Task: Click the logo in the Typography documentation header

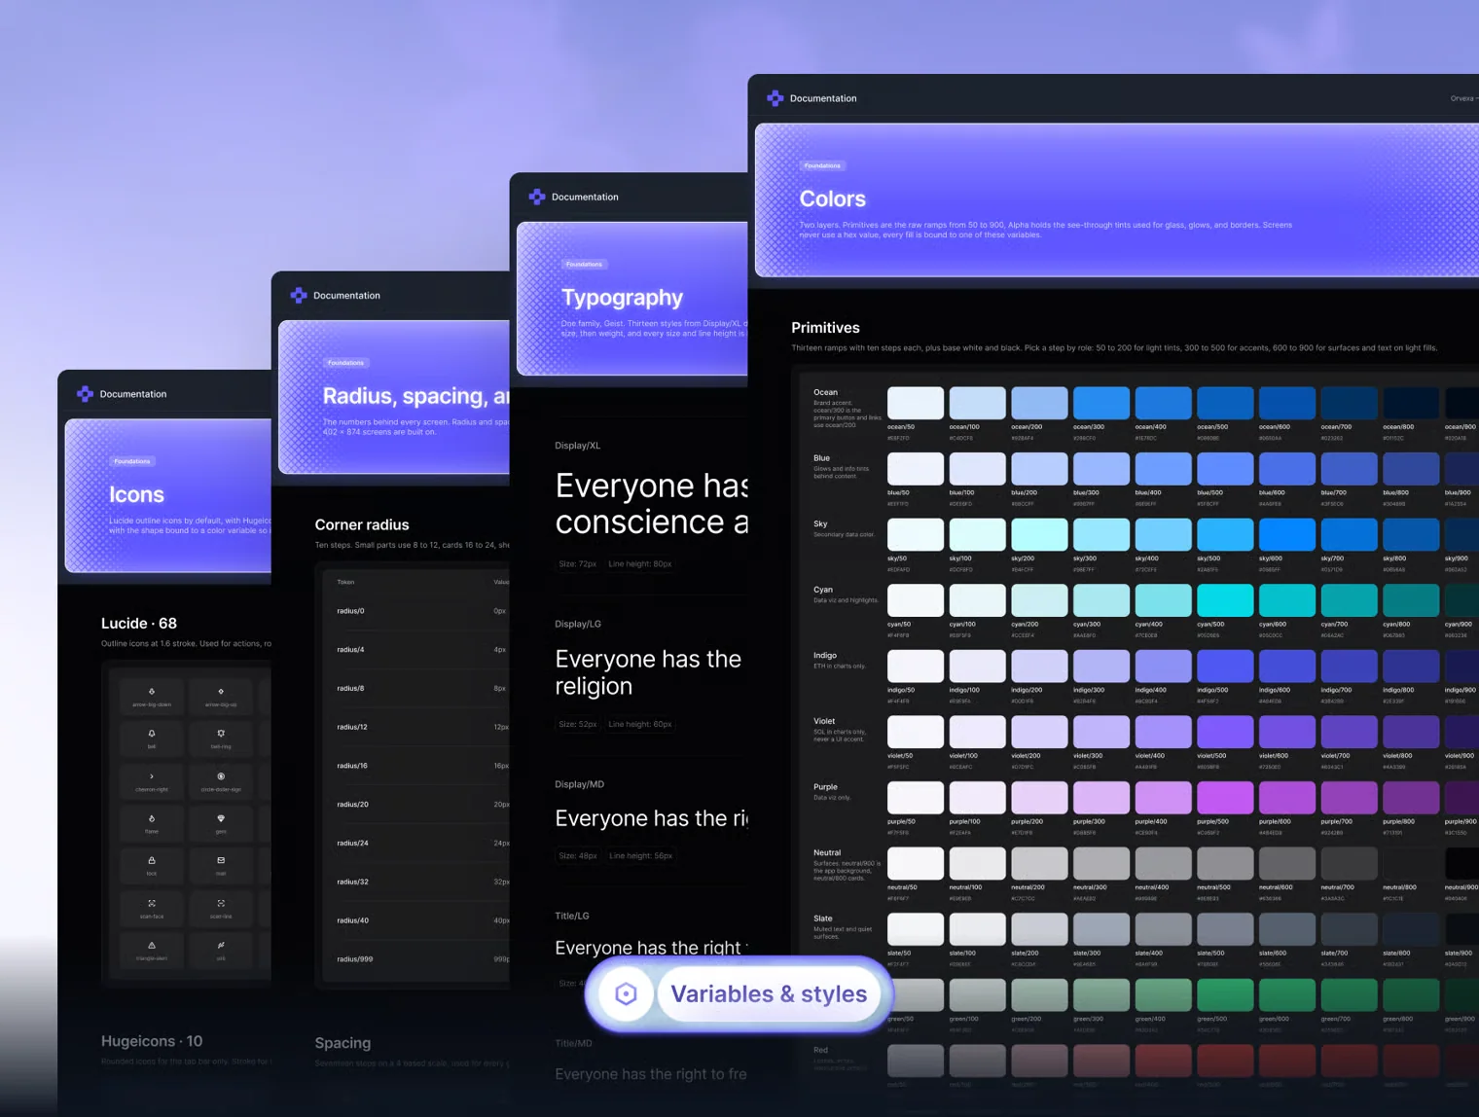Action: point(536,197)
